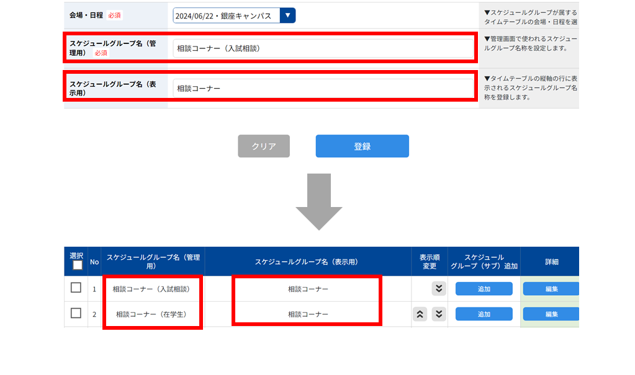635x375 pixels.
Task: Open the 会場・日程 dropdown arrow
Action: click(x=287, y=15)
